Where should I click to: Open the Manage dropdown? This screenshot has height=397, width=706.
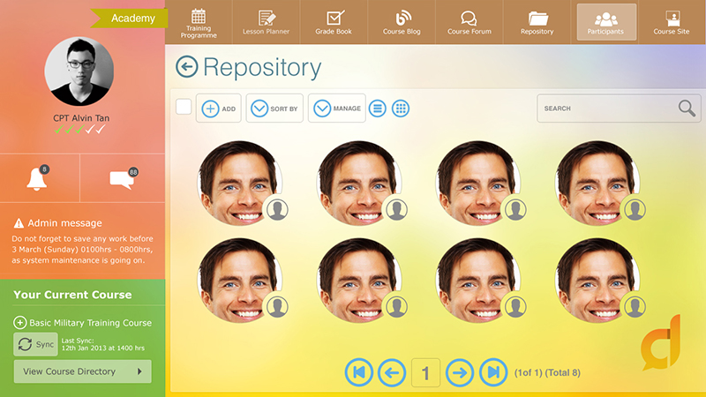click(x=336, y=109)
